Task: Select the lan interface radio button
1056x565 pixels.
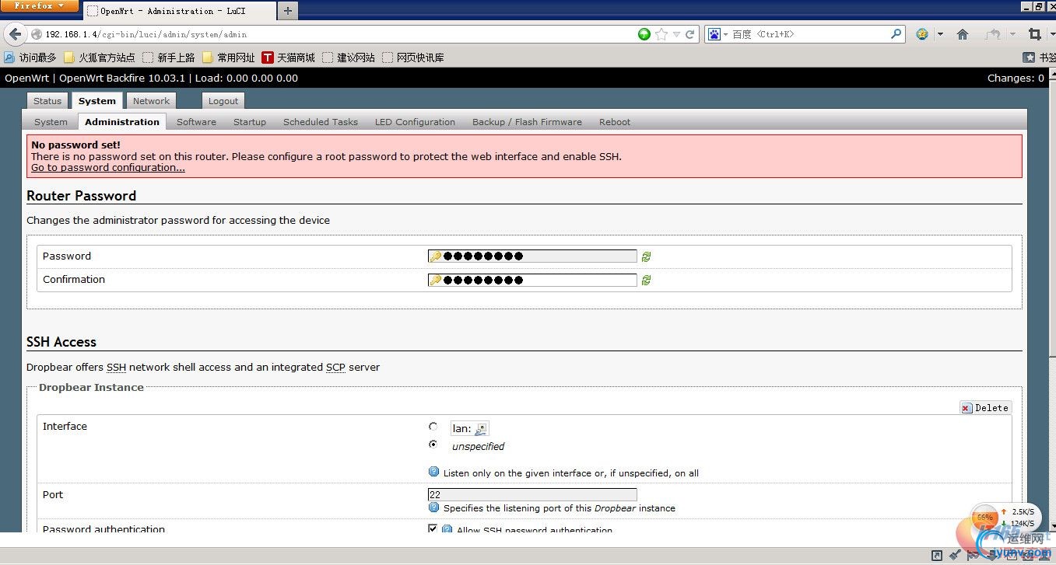Action: click(433, 427)
